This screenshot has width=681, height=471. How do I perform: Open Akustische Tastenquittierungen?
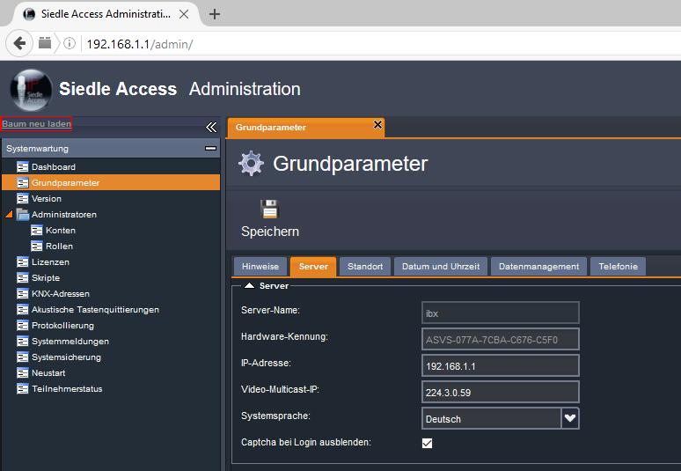(95, 310)
